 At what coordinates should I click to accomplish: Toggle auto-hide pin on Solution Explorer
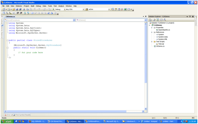190,16
